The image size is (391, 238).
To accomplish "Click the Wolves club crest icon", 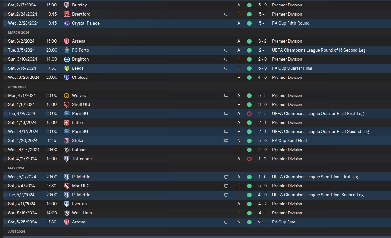I will click(x=67, y=96).
